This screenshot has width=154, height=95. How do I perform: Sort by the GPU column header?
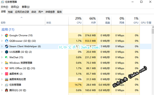coord(132,21)
